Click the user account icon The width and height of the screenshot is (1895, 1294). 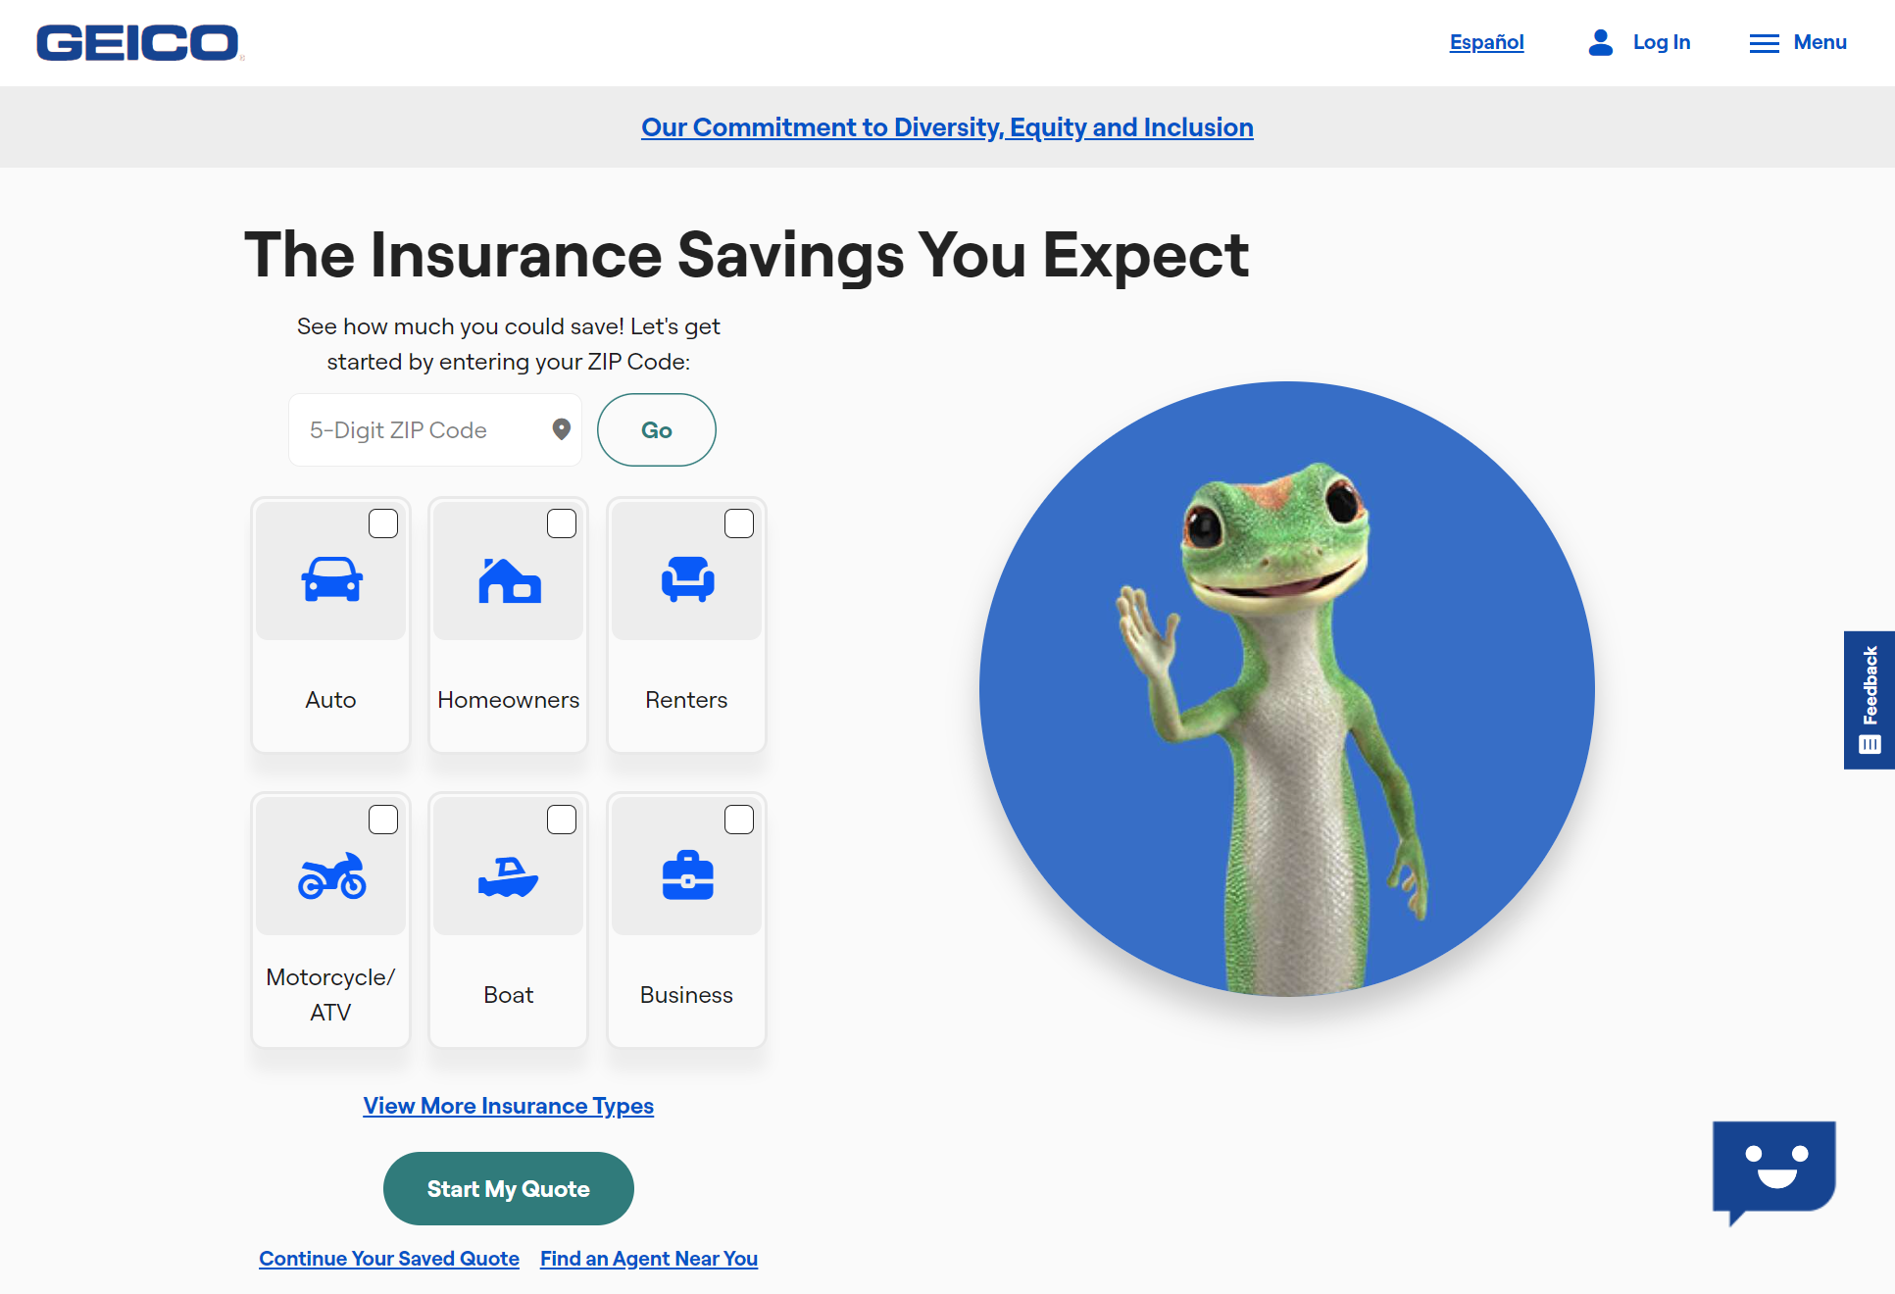tap(1597, 42)
